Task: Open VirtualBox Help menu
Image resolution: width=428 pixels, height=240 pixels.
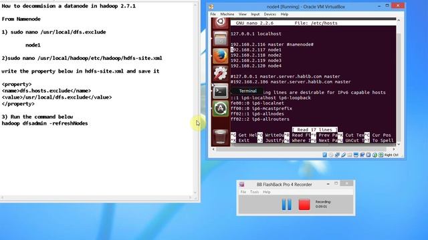Action: point(284,14)
